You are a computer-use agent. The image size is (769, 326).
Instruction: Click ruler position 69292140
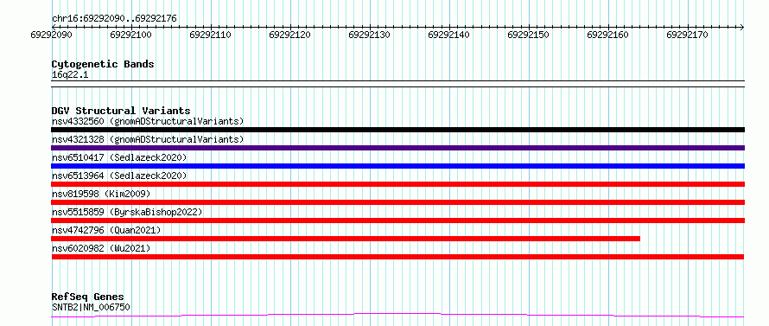click(449, 35)
